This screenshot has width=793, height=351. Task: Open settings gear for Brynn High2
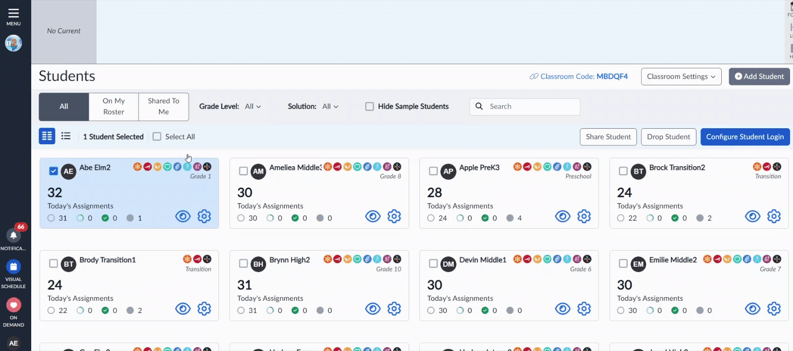pyautogui.click(x=394, y=309)
